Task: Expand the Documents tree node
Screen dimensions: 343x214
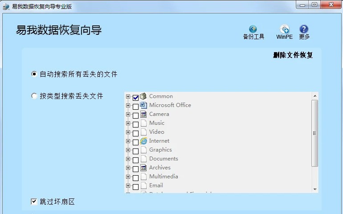Action: coord(128,159)
